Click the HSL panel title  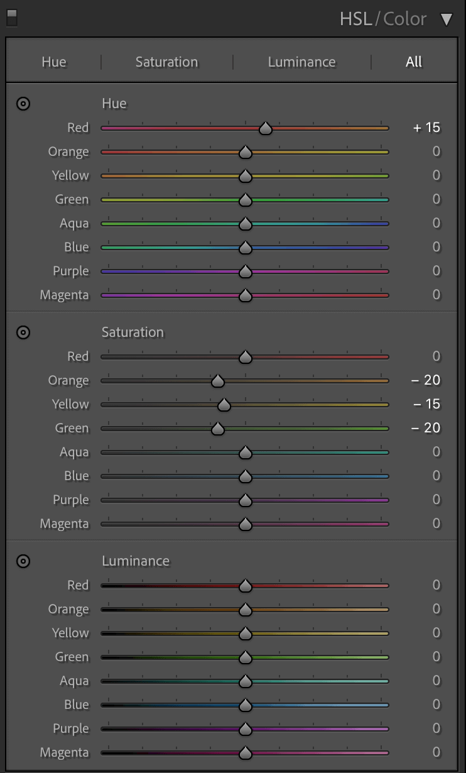click(x=355, y=19)
